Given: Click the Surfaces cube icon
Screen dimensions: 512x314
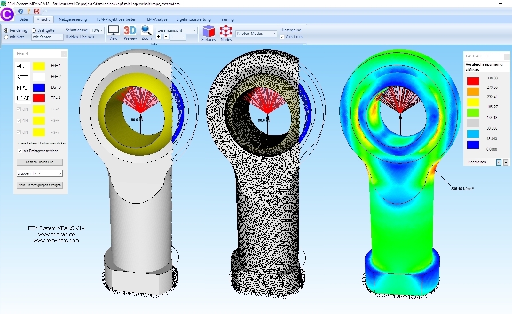Looking at the screenshot, I should click(209, 33).
